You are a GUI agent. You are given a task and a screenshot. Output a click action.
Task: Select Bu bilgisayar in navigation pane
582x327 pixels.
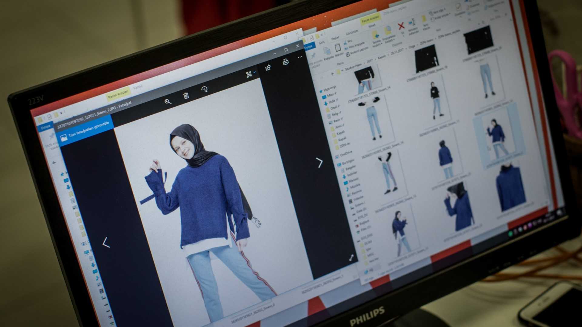pyautogui.click(x=348, y=162)
